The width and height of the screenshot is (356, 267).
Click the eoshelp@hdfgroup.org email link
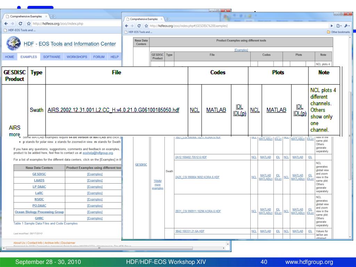pos(98,153)
